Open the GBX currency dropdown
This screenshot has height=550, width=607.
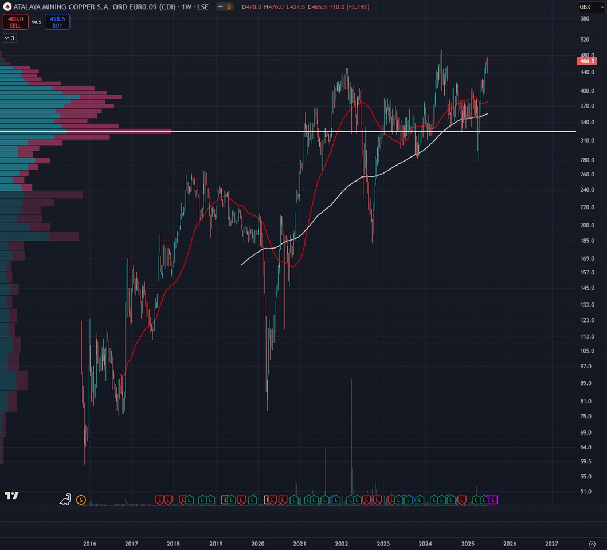(x=592, y=6)
